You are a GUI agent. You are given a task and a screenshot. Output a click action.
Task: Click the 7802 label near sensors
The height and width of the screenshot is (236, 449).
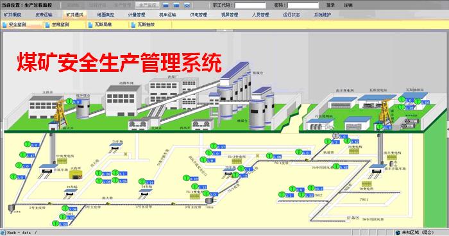tap(318, 195)
